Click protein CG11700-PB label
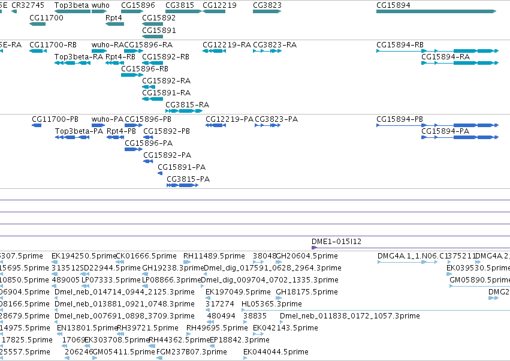Viewport: 510px width, 361px height. point(55,119)
